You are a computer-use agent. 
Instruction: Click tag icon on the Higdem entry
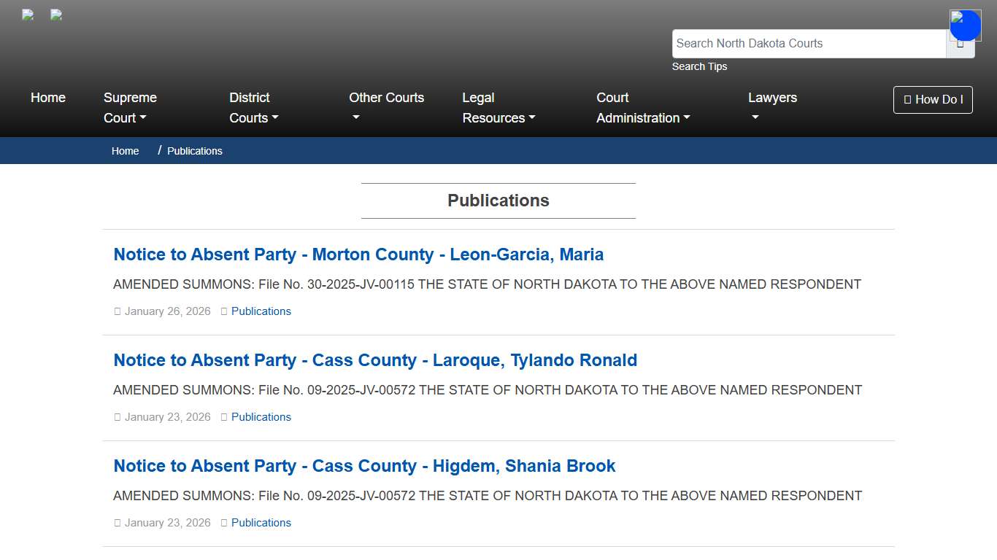pyautogui.click(x=223, y=523)
